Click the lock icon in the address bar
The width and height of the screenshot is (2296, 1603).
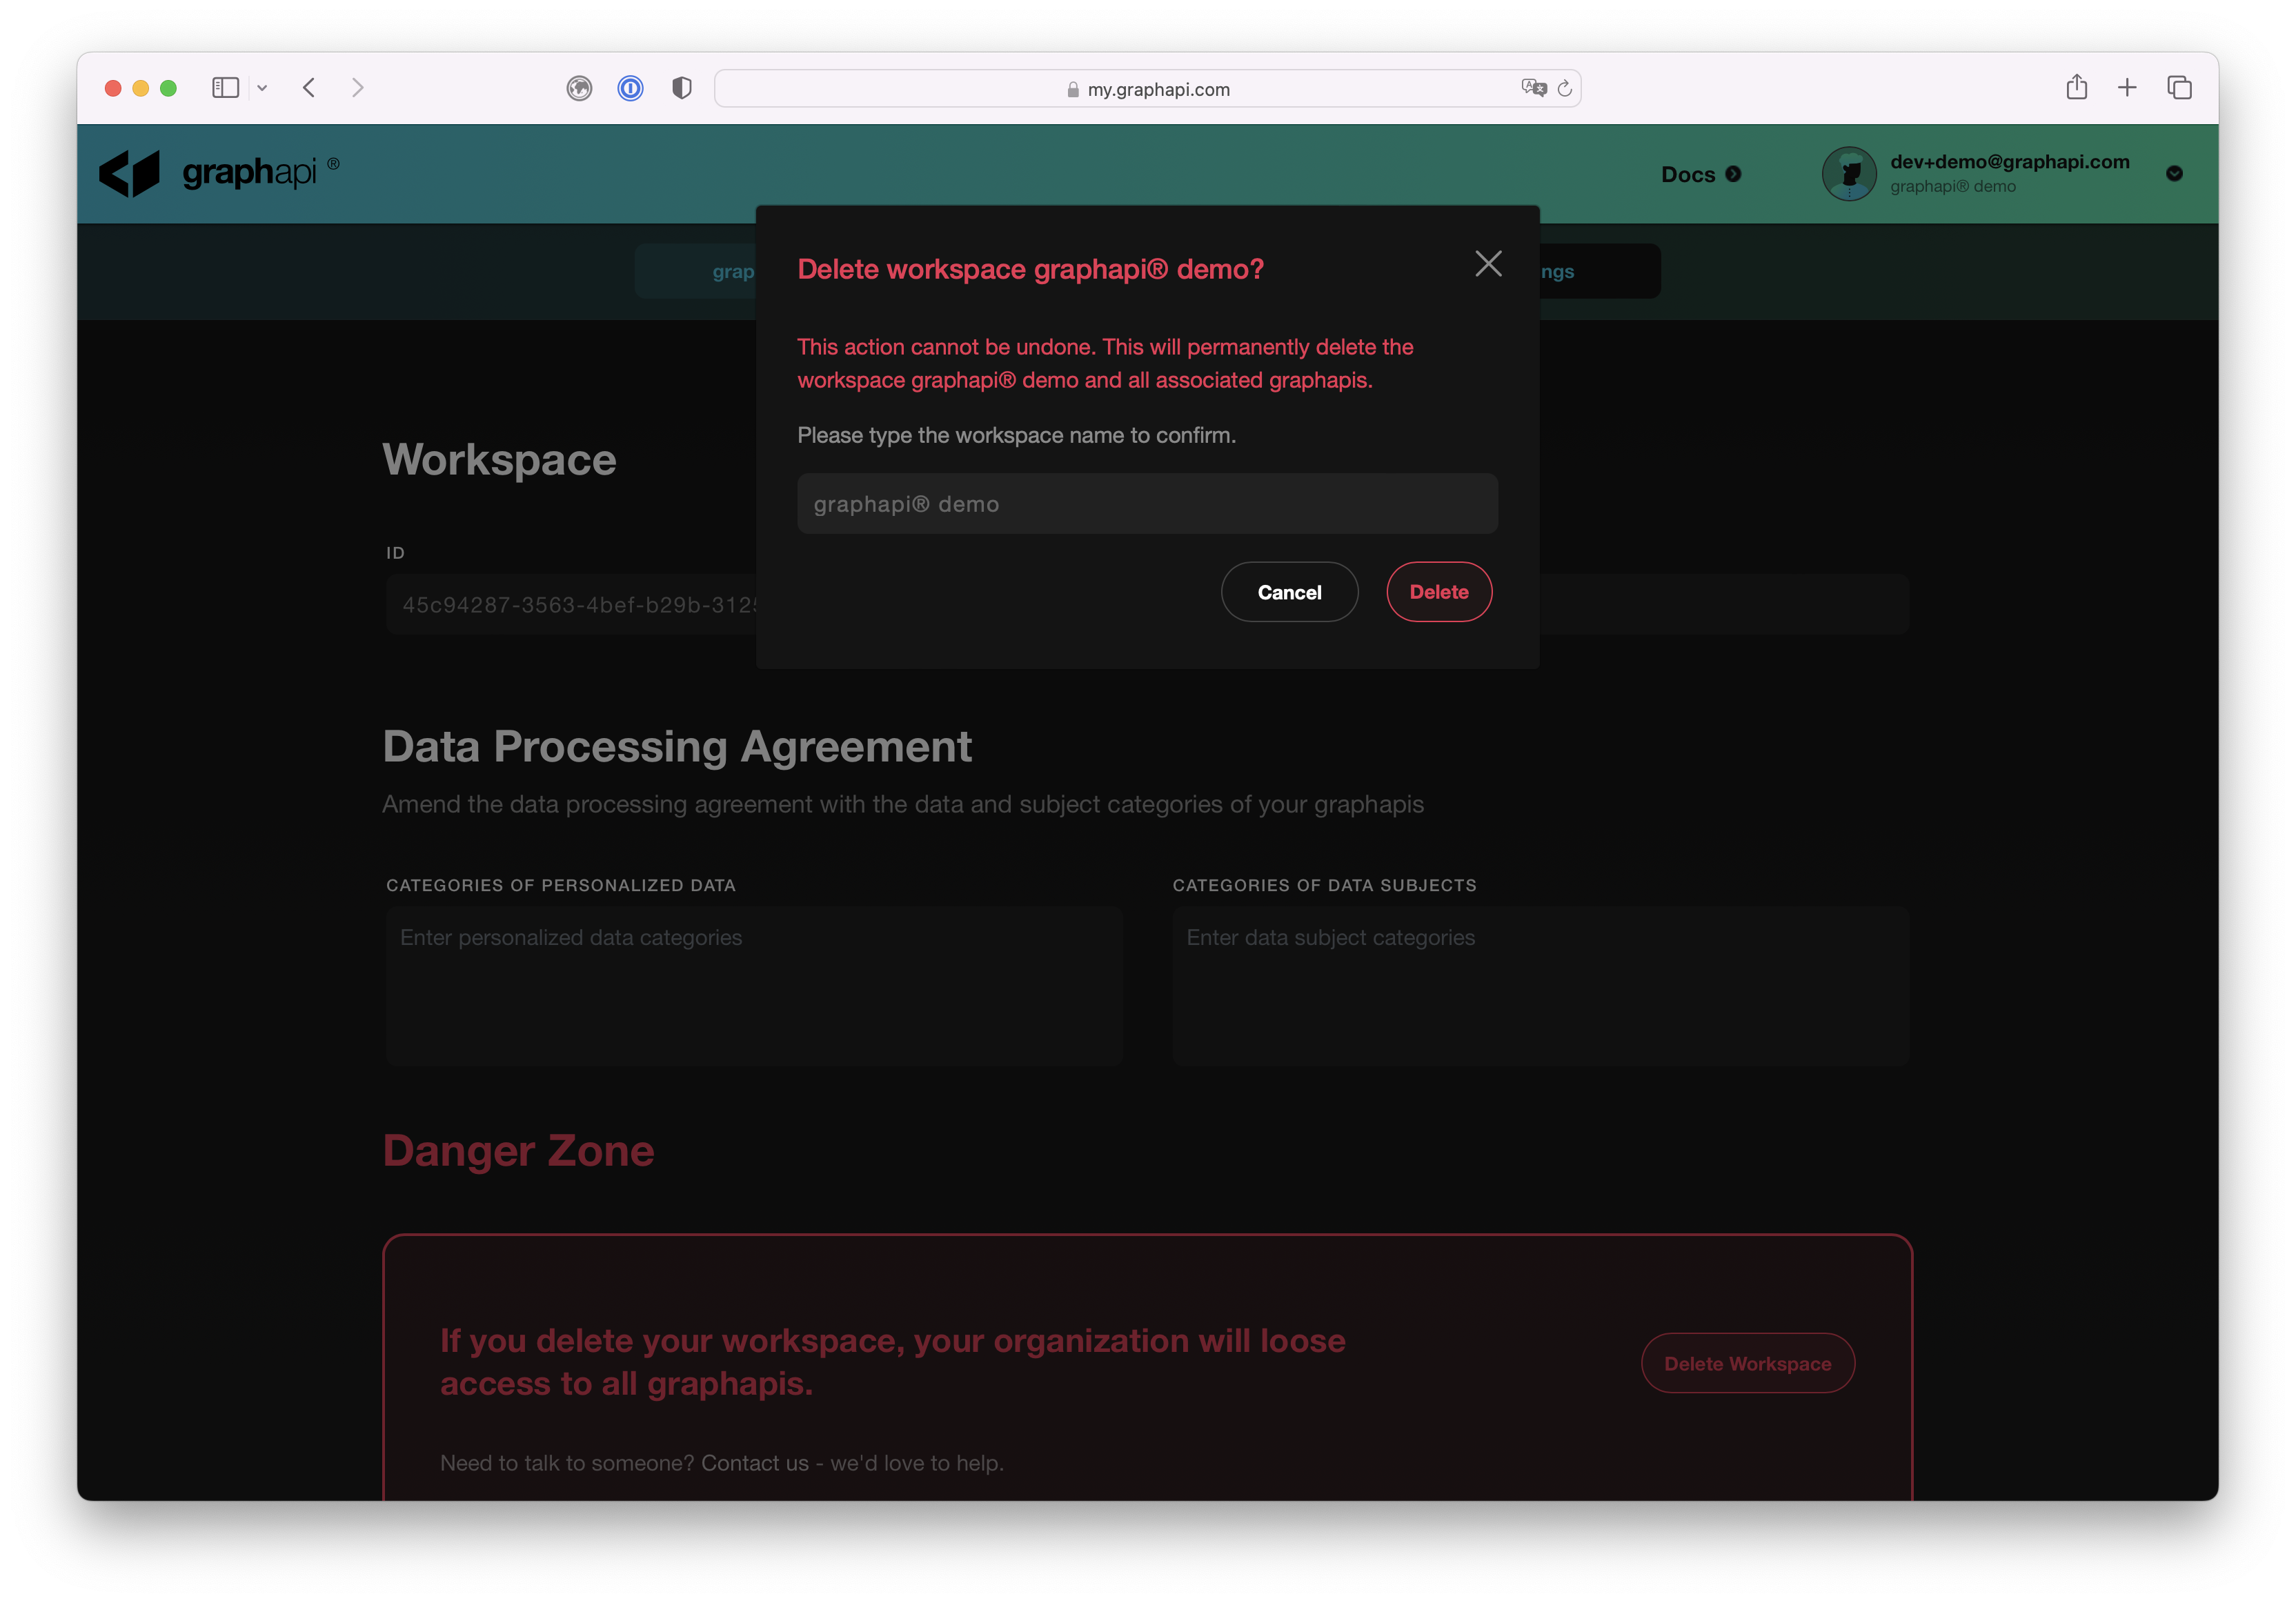click(x=1073, y=90)
